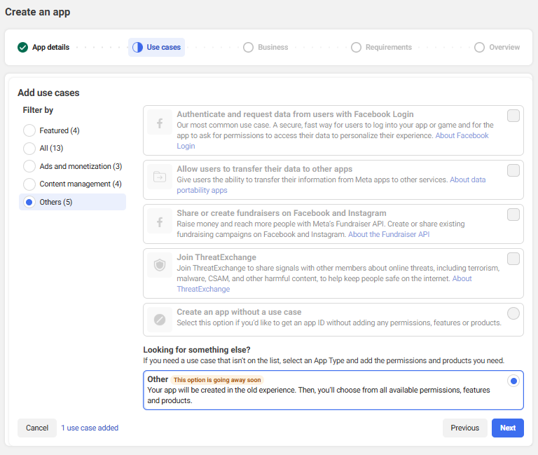View the 1 use case added link
This screenshot has width=538, height=455.
tap(90, 428)
